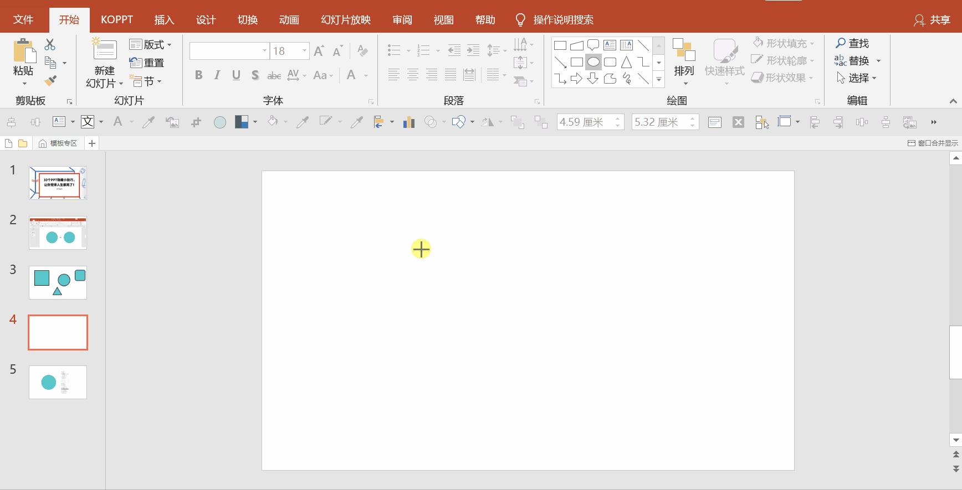Pick the right arrow block shape
Viewport: 962px width, 490px height.
point(576,79)
